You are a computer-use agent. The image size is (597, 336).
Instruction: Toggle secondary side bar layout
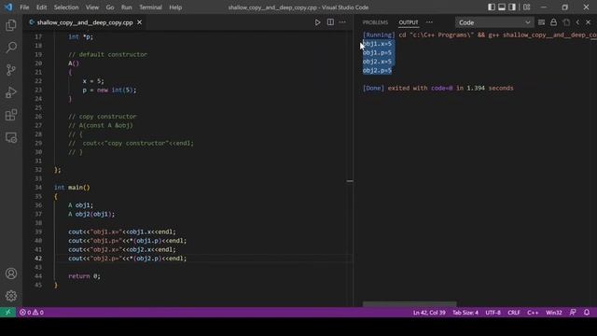point(512,7)
